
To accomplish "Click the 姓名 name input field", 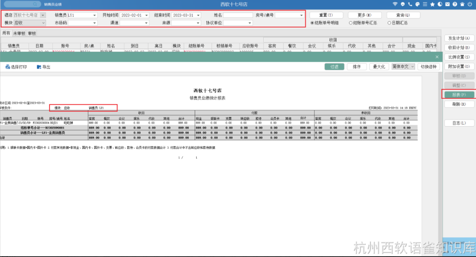I will tap(238, 15).
